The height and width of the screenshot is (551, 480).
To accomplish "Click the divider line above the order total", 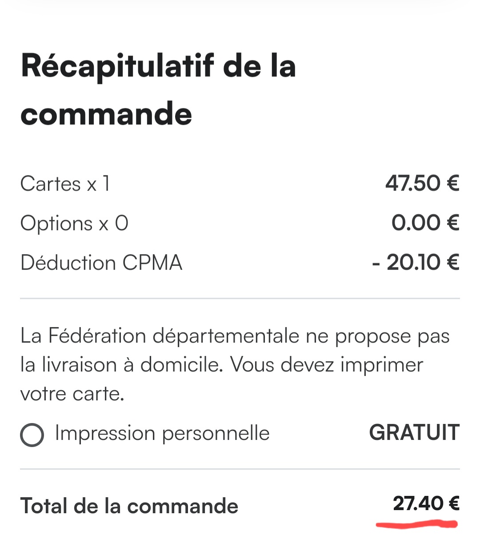I will [240, 469].
